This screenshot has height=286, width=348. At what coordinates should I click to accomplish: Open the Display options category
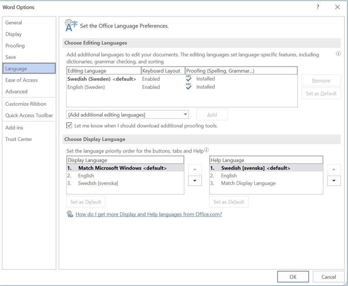[29, 34]
